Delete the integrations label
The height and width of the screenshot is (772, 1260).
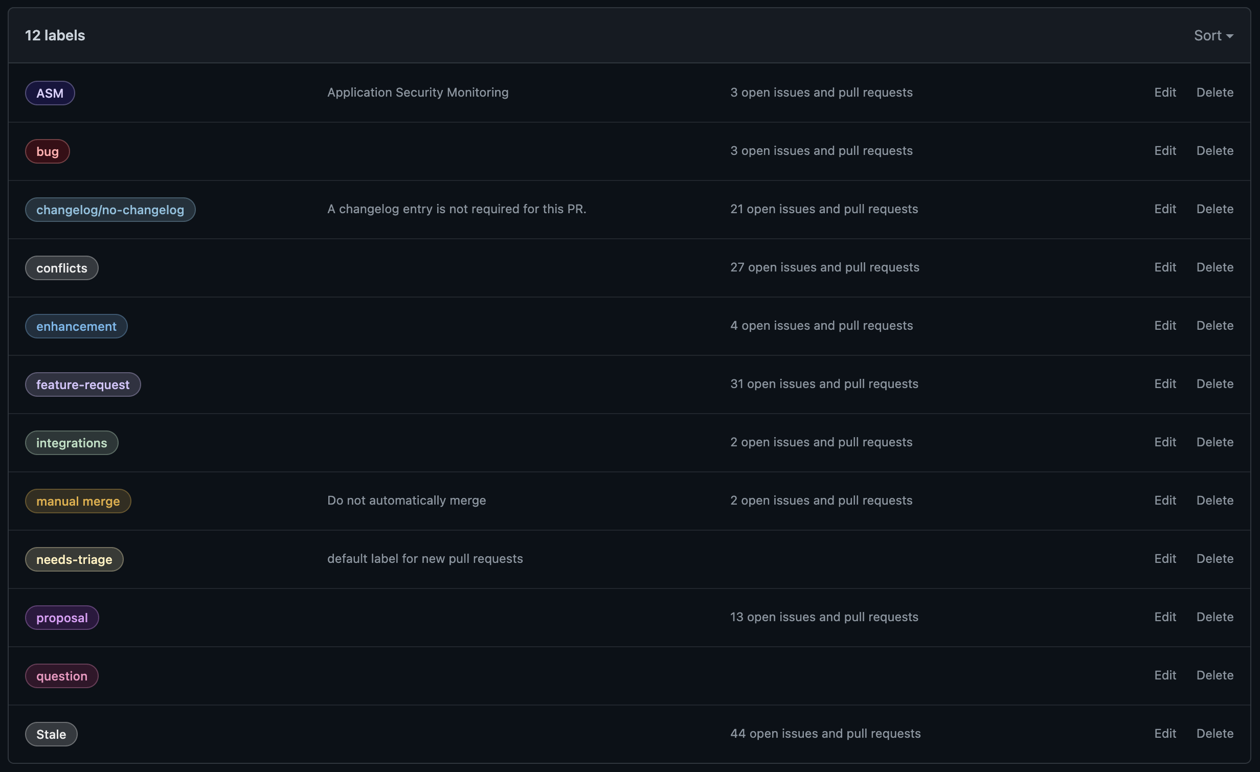(1214, 442)
